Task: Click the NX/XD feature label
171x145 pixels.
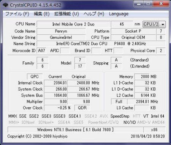Action: click(130, 122)
